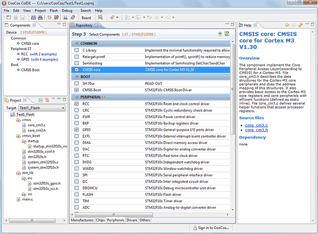Click the Search torch icon
Image resolution: width=318 pixels, height=234 pixels.
pyautogui.click(x=112, y=18)
